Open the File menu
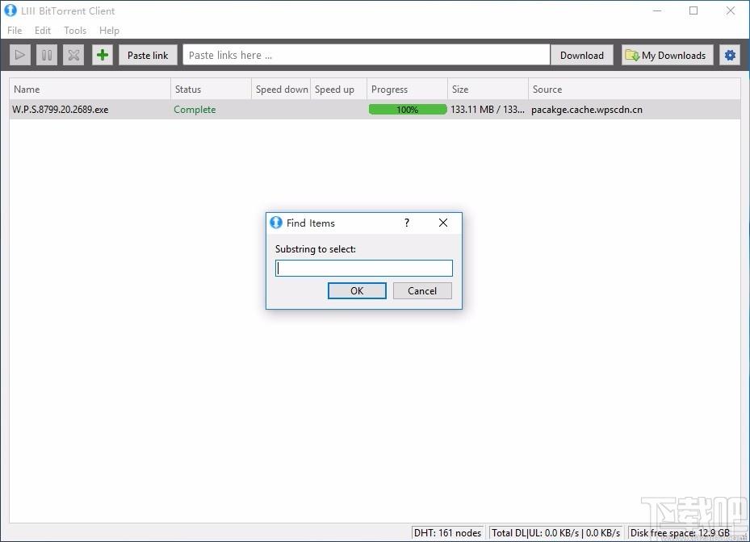This screenshot has width=750, height=542. [x=15, y=31]
